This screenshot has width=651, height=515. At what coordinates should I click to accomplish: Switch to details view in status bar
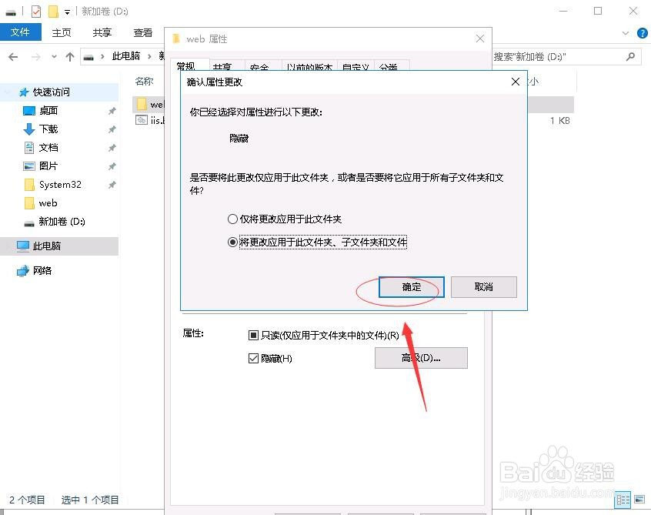623,500
